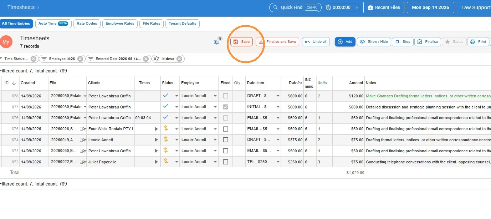Open Employee dropdown for entry 872

pos(215,162)
